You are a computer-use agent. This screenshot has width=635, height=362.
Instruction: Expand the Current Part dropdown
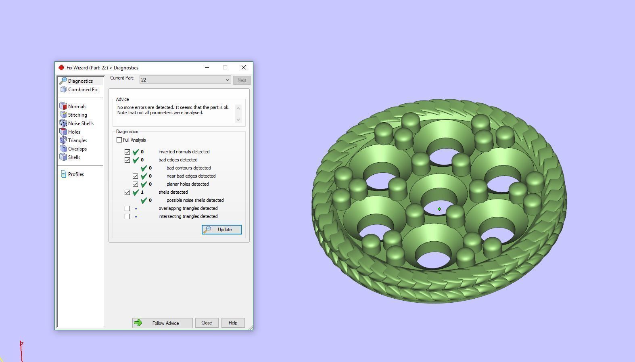click(227, 80)
